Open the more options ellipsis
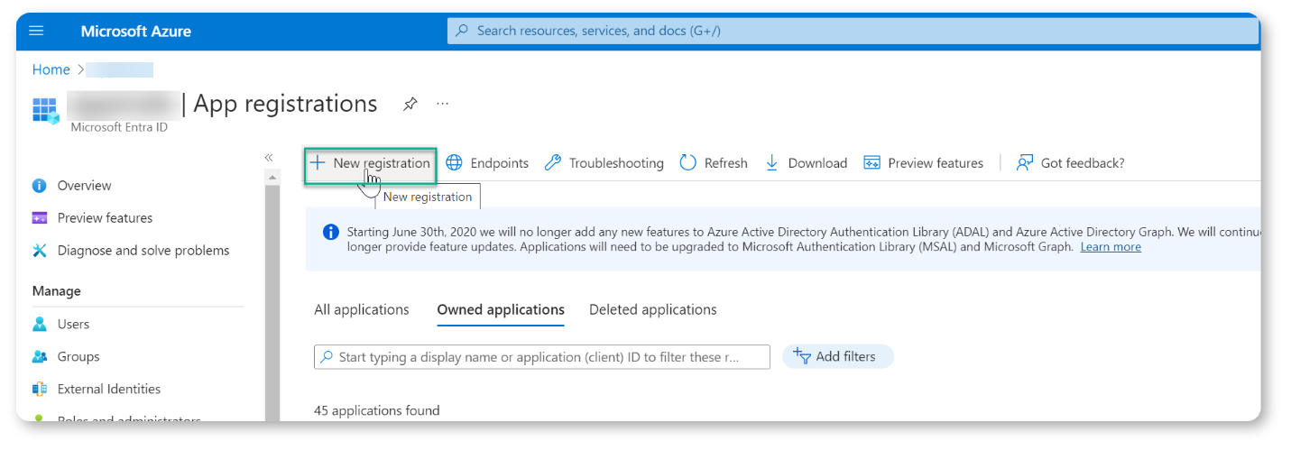Viewport: 1291px width, 450px height. coord(442,104)
